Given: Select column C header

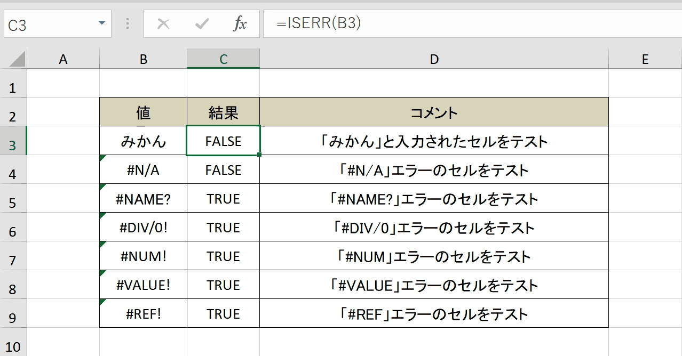Looking at the screenshot, I should (x=223, y=59).
